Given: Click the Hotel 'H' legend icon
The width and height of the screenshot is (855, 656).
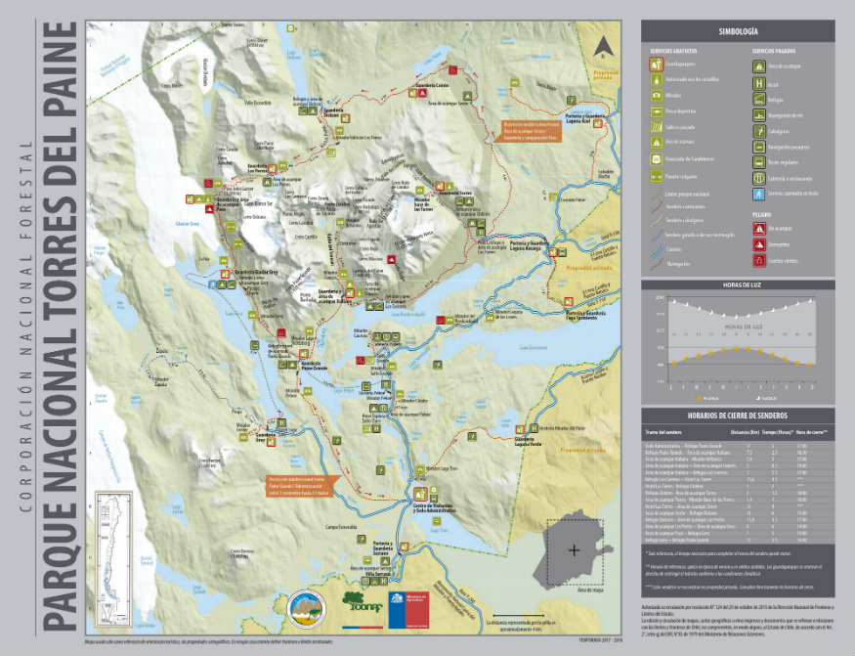Looking at the screenshot, I should [x=758, y=84].
